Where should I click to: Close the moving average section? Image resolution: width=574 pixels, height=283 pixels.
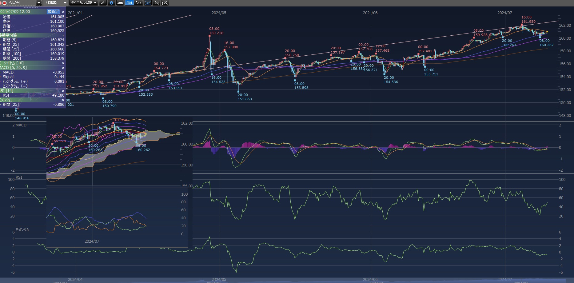[x=63, y=35]
